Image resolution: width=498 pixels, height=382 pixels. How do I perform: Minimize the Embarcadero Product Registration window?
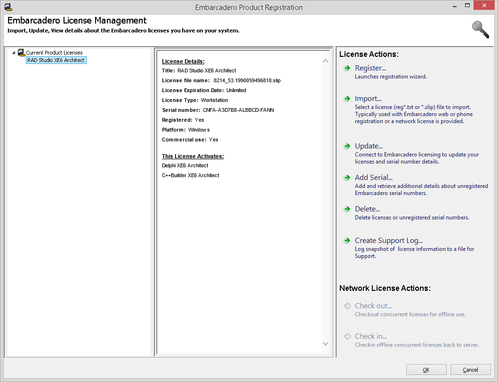[455, 6]
